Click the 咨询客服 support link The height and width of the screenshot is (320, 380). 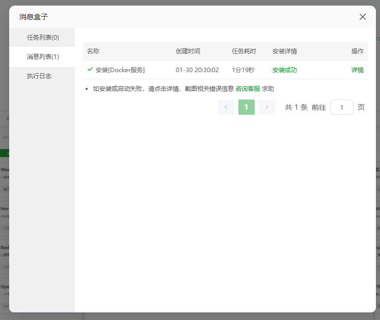(248, 88)
